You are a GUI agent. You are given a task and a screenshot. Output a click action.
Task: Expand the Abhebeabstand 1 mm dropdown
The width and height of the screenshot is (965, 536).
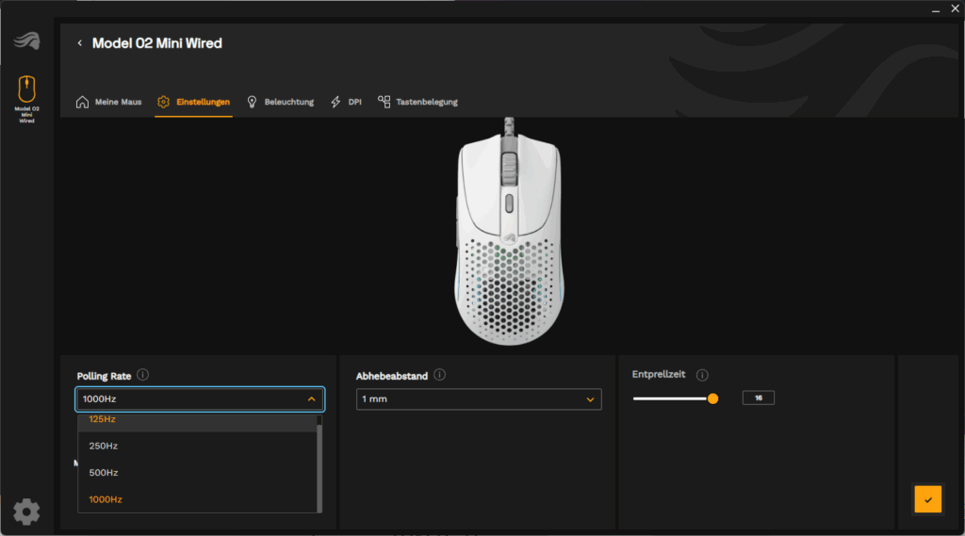[479, 399]
